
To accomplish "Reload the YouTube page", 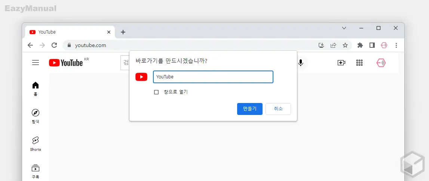I will tap(54, 45).
